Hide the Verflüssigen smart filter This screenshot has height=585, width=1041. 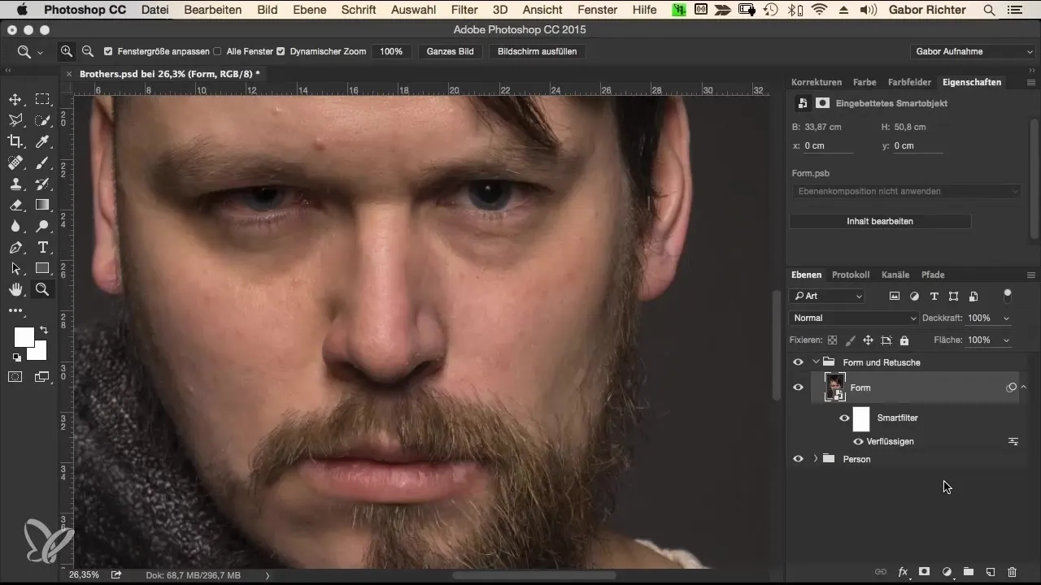click(857, 441)
